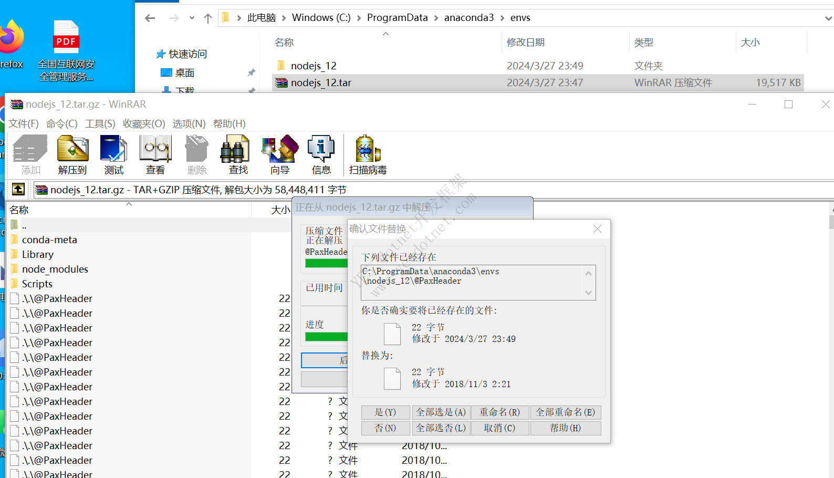Click 重命名(R) button

[x=499, y=412]
